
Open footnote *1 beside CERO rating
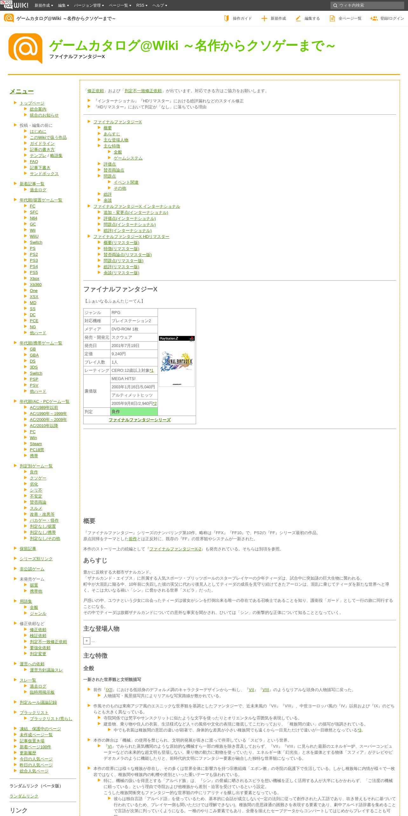[x=152, y=371]
